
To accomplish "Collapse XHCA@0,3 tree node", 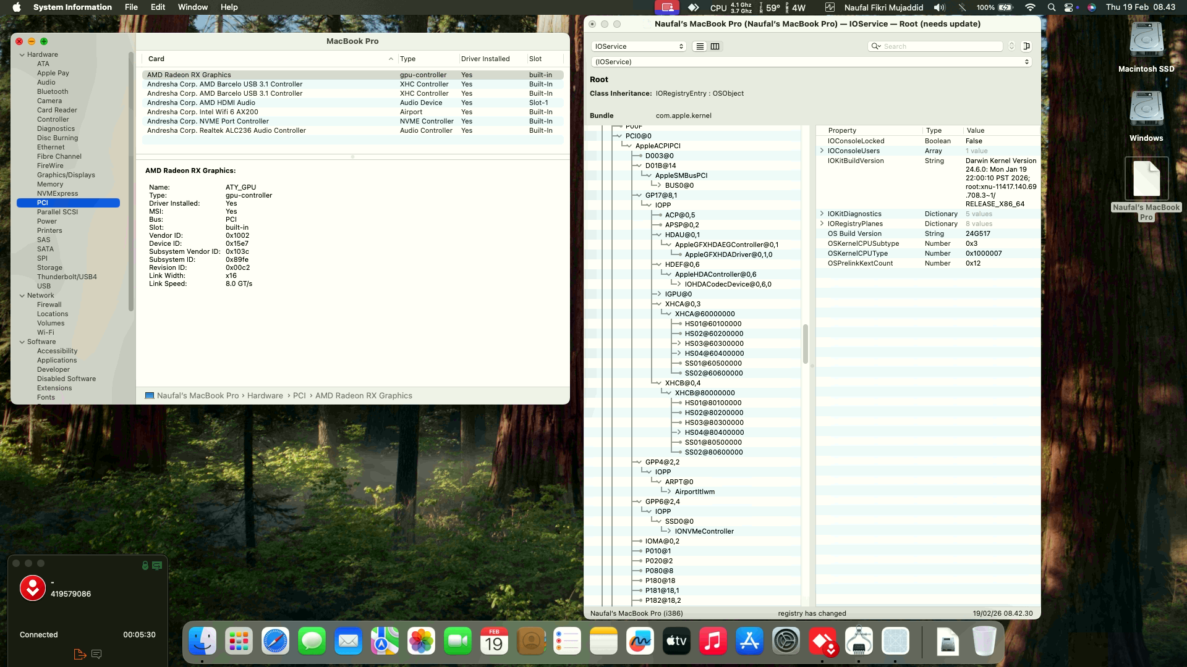I will tap(658, 304).
